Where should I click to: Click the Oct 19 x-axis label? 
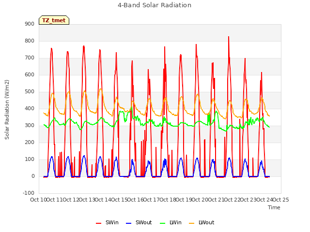184,200
